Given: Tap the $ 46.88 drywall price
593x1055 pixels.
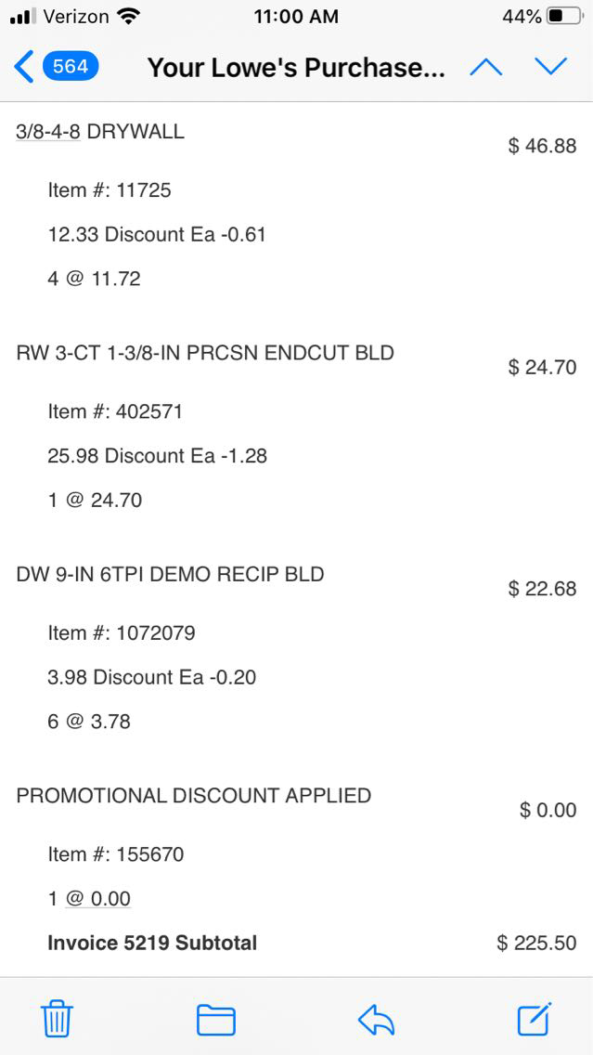Looking at the screenshot, I should [542, 146].
